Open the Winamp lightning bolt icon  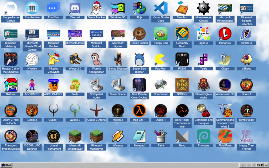click(x=118, y=136)
